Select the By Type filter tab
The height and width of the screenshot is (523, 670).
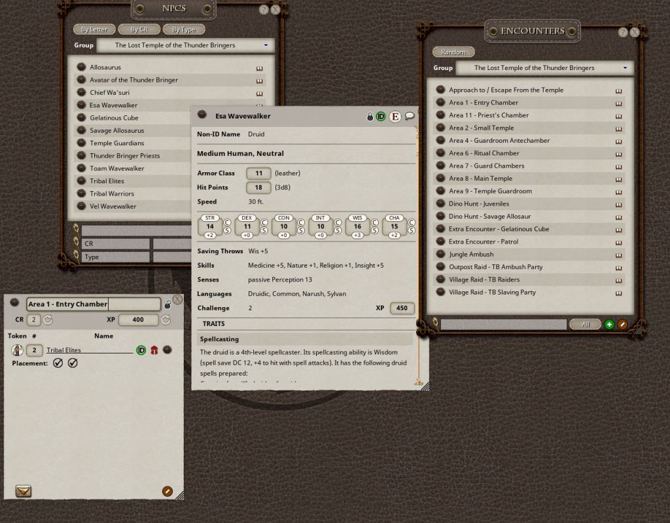click(184, 29)
